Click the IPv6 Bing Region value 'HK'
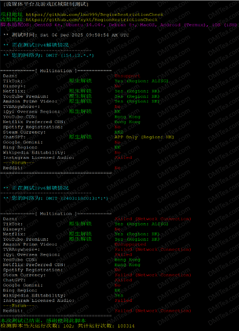This screenshot has width=239, height=331. 117,291
